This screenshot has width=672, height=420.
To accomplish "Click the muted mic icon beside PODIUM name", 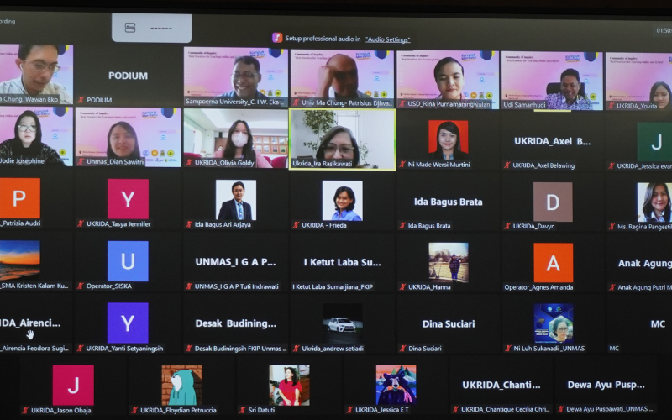I will click(x=81, y=100).
